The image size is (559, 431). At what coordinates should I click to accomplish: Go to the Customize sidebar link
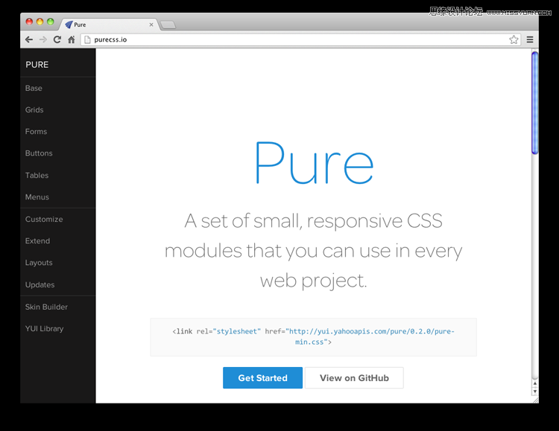point(44,219)
